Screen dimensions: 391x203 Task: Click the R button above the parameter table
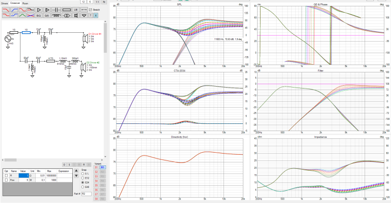(x=84, y=164)
